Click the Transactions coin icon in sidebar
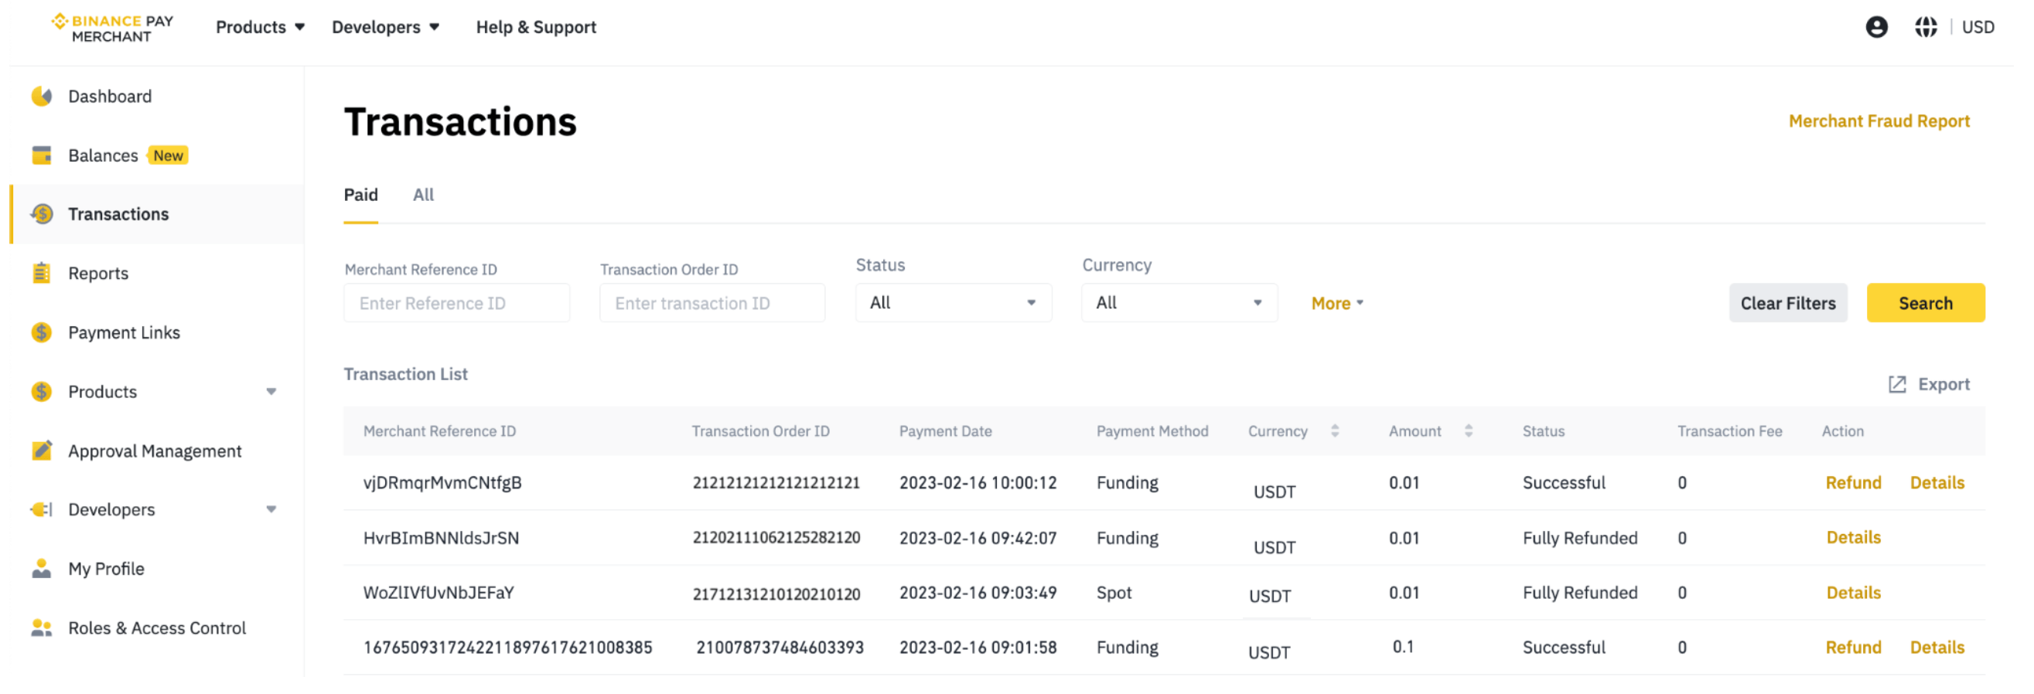The height and width of the screenshot is (694, 2034). coord(42,214)
